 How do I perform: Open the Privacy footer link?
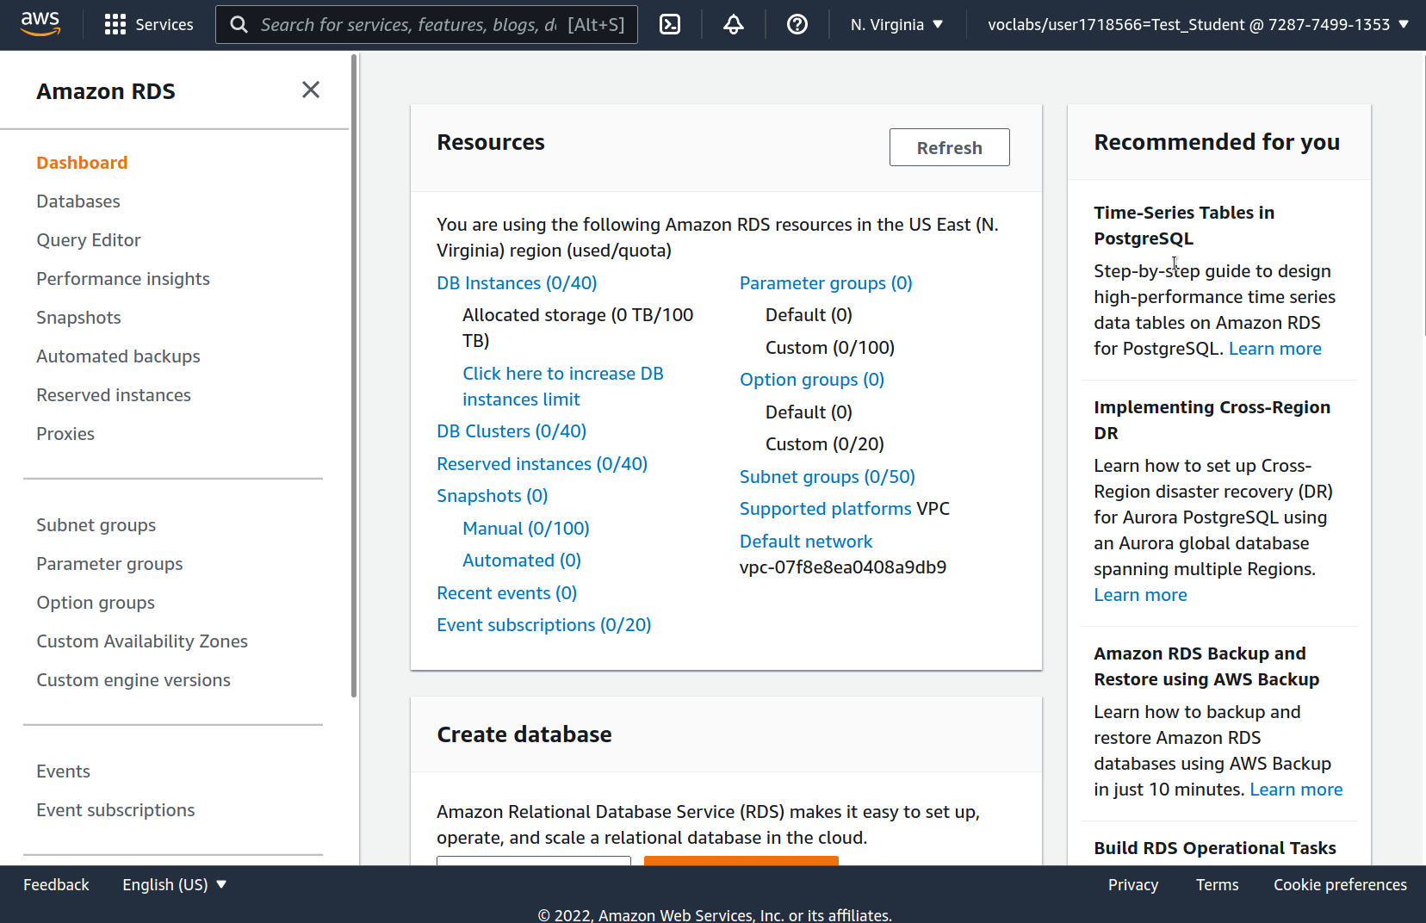pyautogui.click(x=1133, y=884)
